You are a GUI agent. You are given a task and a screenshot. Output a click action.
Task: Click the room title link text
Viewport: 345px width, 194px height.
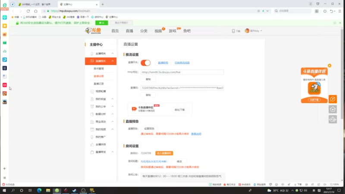154,161
